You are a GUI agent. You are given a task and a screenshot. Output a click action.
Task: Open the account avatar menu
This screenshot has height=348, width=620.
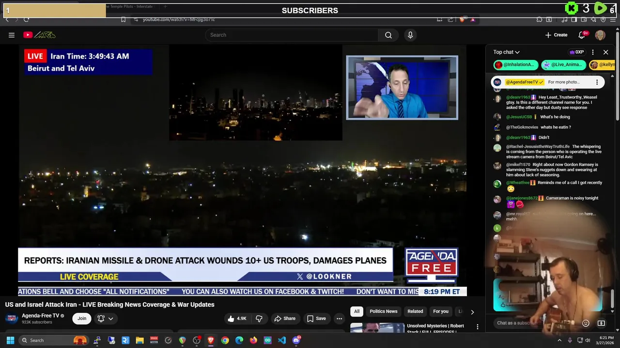(600, 35)
